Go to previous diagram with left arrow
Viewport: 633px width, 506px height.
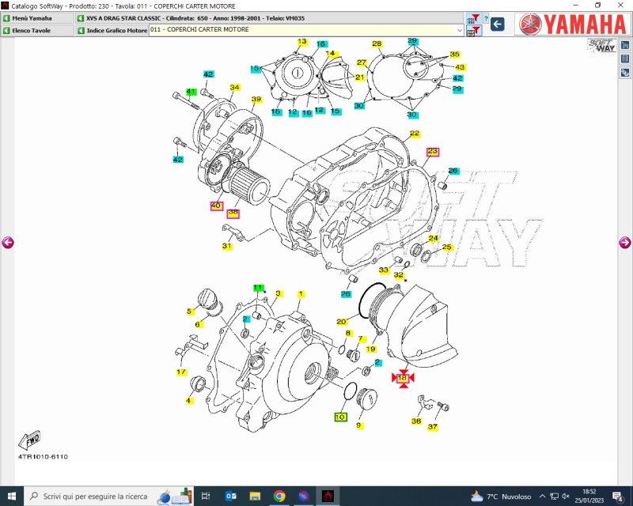(x=8, y=243)
